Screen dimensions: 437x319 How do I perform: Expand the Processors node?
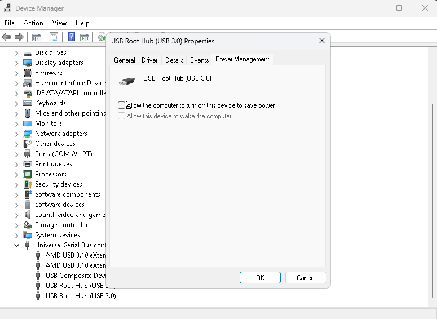coord(17,175)
